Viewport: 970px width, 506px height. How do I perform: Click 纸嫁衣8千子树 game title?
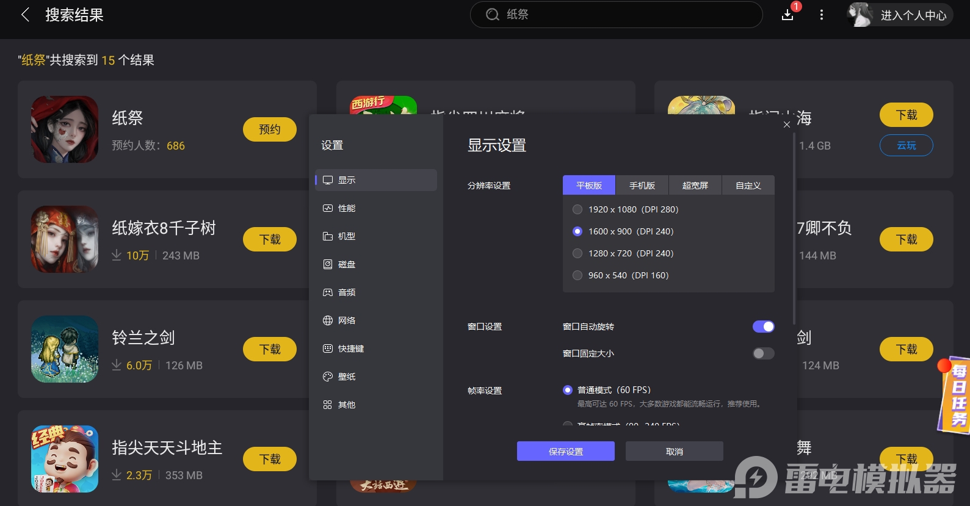pos(164,228)
